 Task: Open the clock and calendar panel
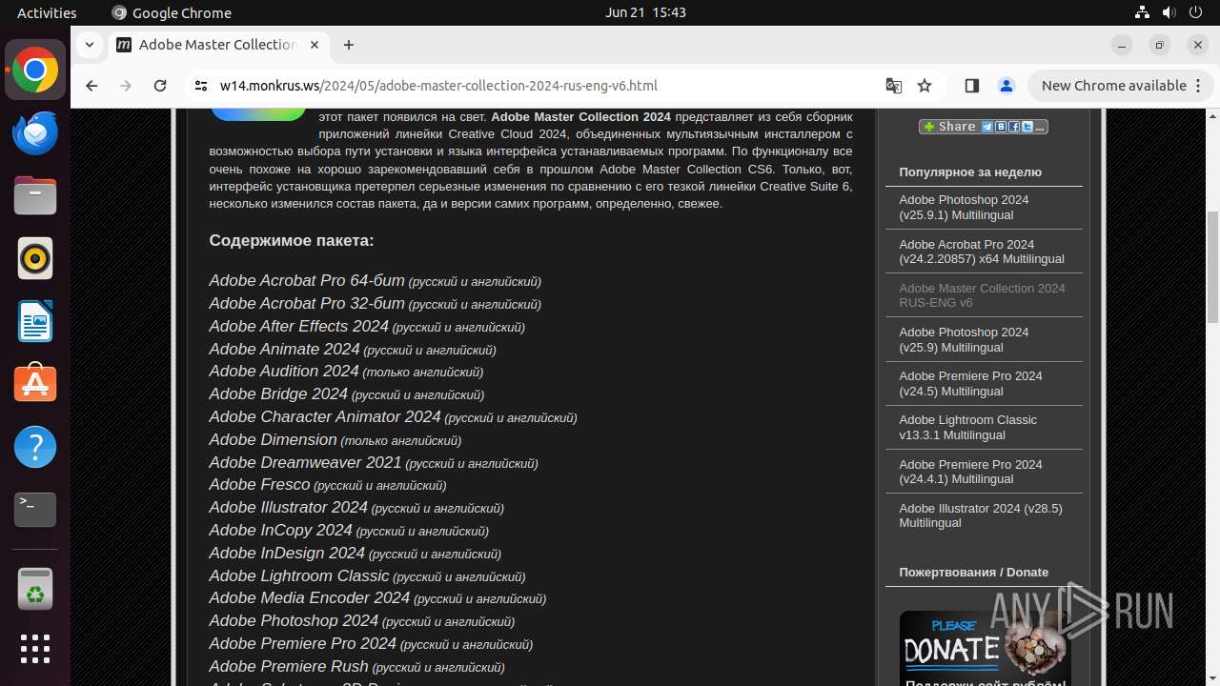(x=645, y=12)
